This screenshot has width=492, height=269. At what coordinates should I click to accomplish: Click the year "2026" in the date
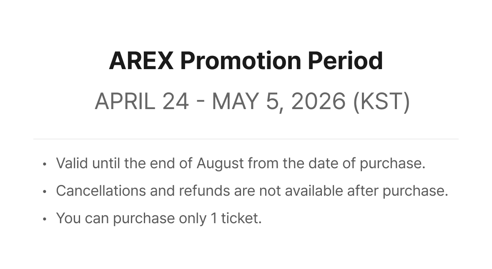318,102
